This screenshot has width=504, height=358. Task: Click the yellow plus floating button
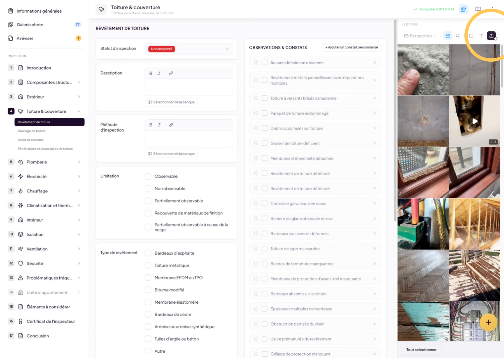coord(488,322)
